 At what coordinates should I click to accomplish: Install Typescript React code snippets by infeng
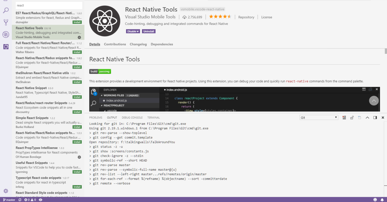click(77, 187)
